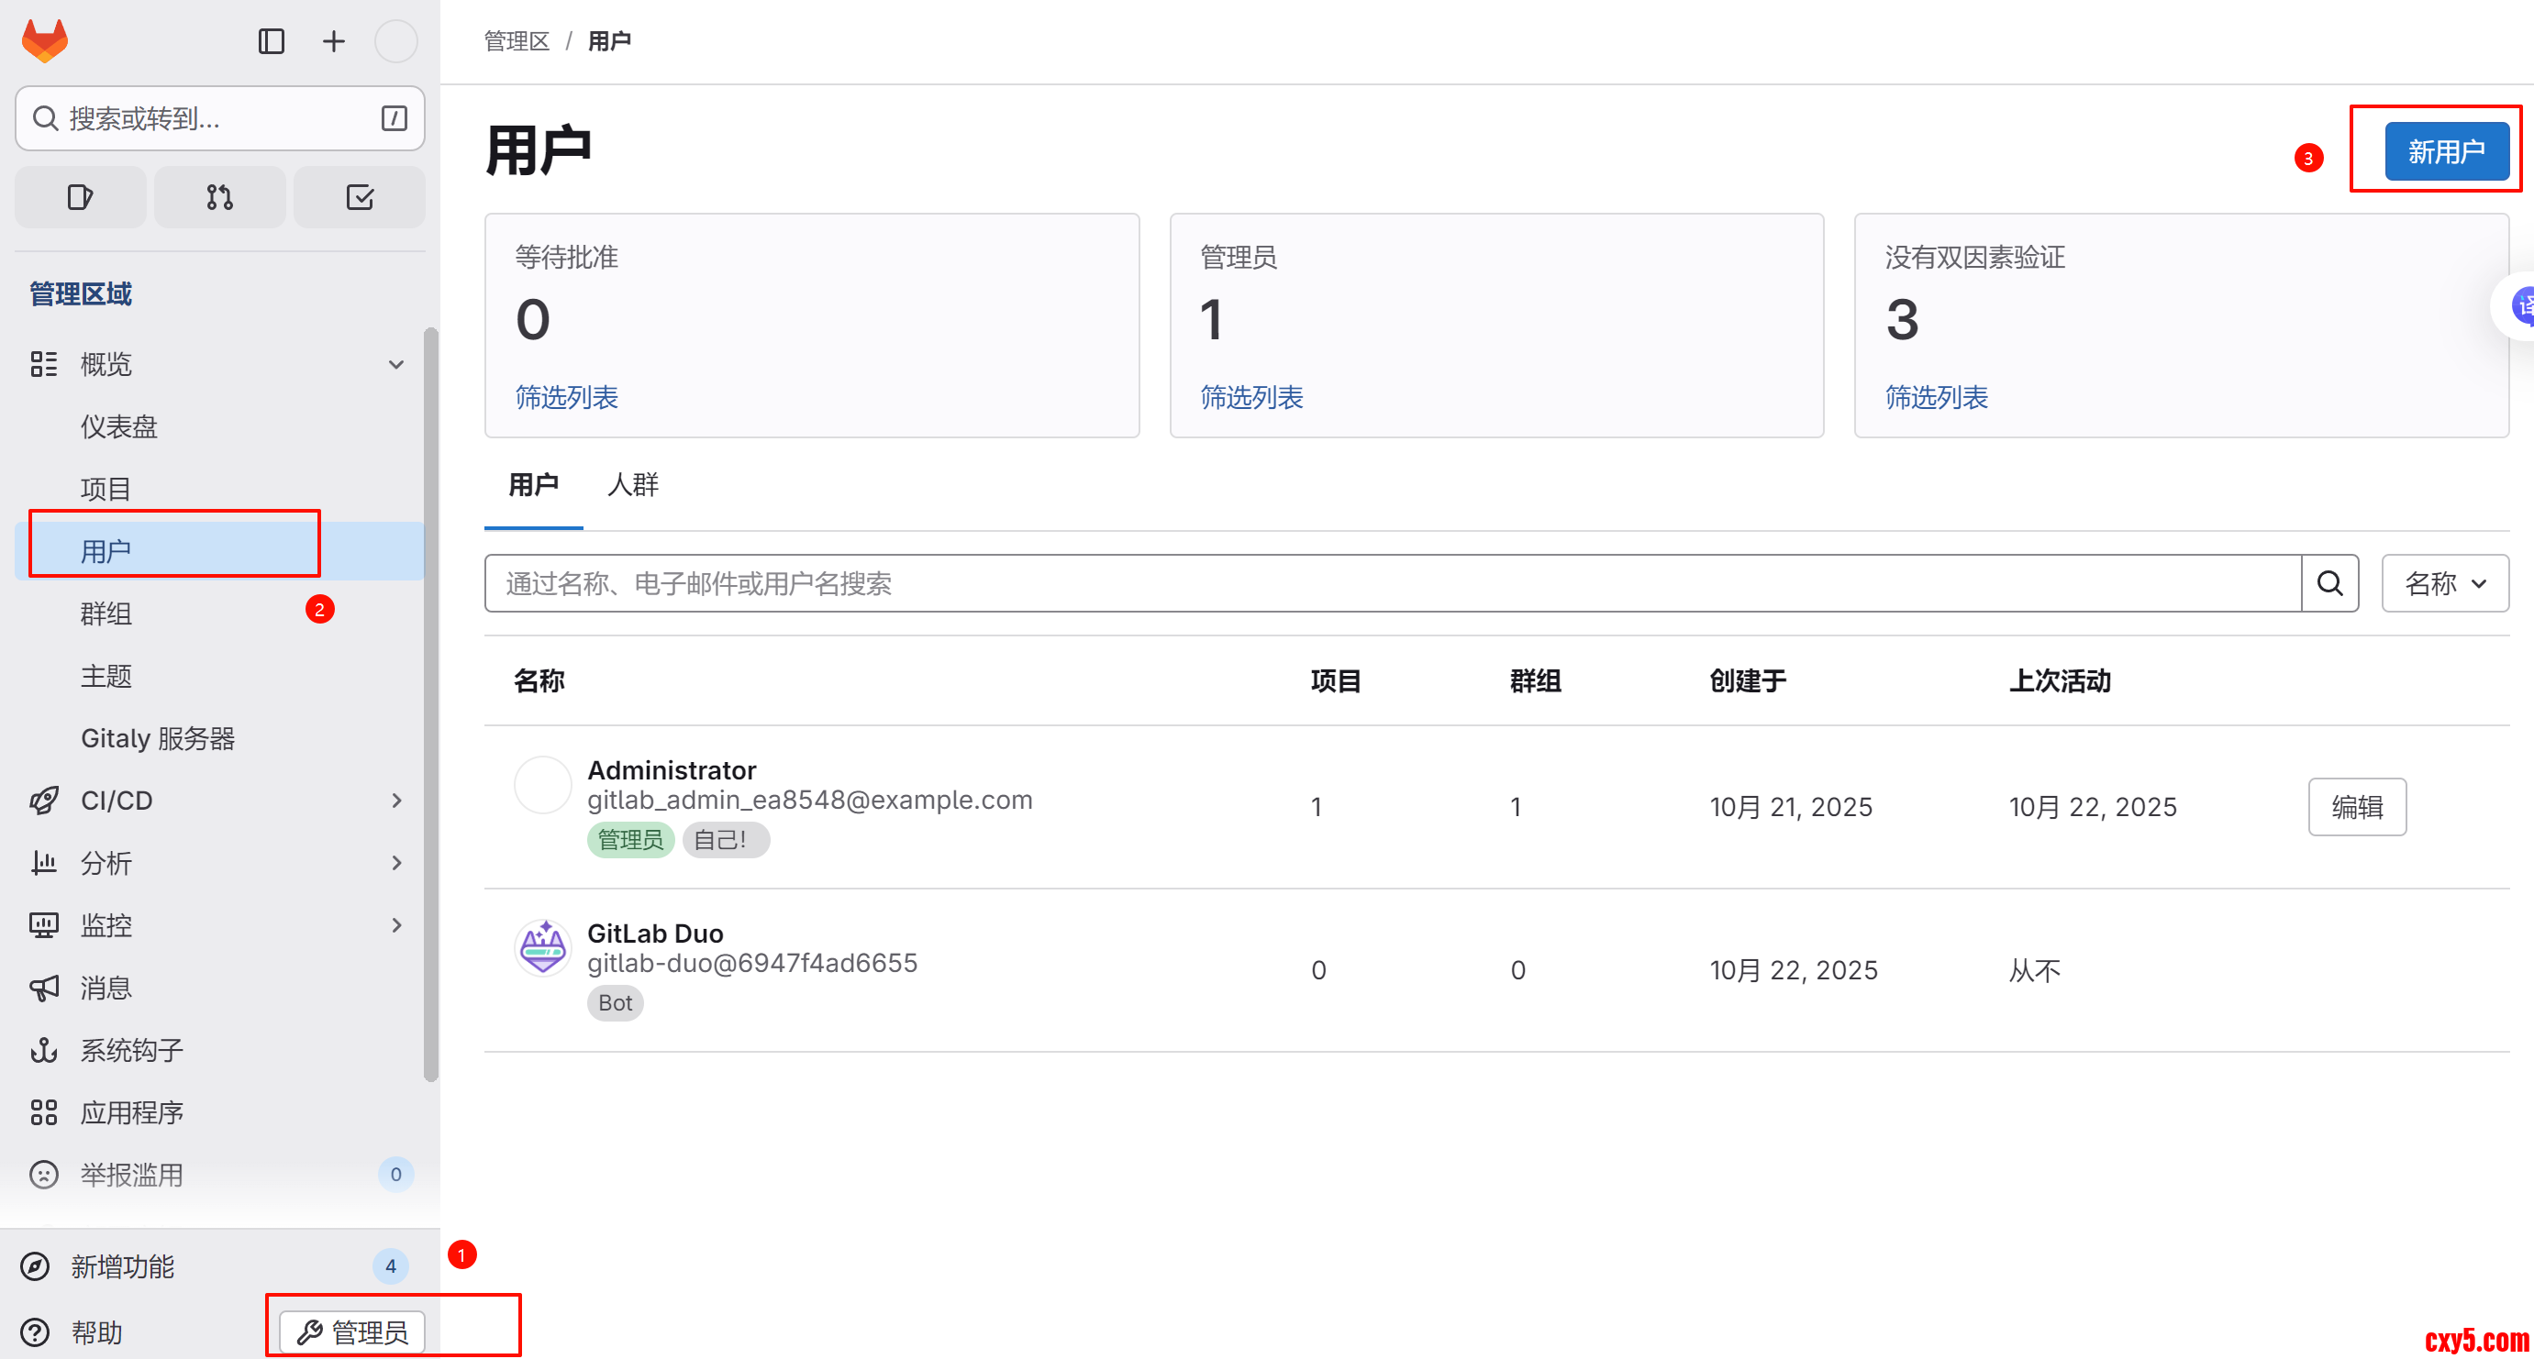
Task: Click the 新用户 button
Action: [x=2446, y=151]
